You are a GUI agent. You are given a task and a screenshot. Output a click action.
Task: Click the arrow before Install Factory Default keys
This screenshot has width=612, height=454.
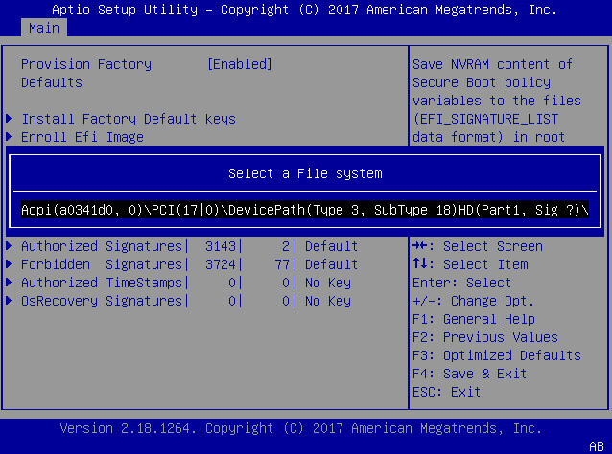pos(10,118)
